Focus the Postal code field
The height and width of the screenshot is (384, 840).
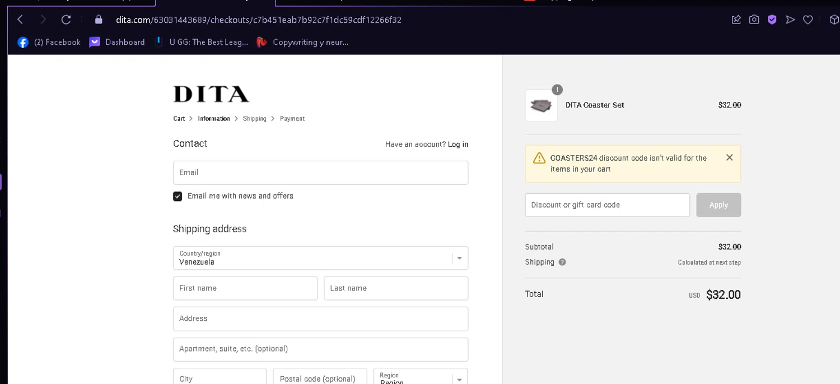320,376
